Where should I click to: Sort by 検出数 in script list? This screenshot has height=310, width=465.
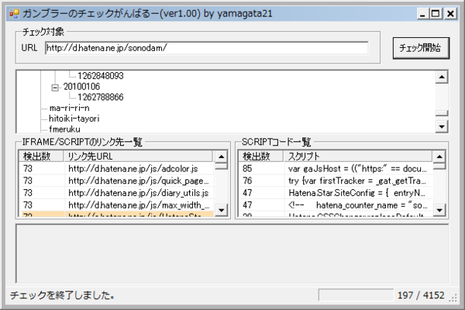260,156
